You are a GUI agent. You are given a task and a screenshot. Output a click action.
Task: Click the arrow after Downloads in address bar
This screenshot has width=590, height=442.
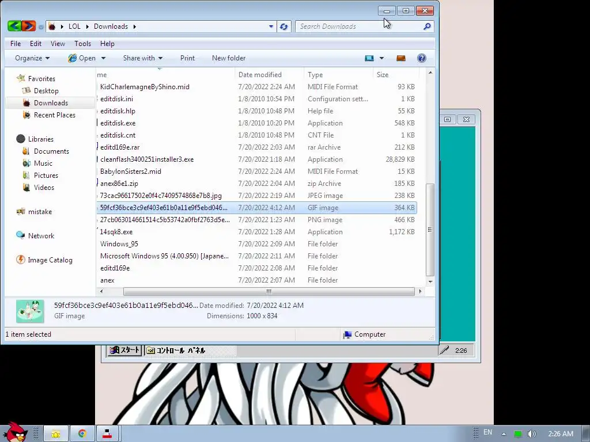134,26
